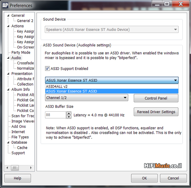Collapse the Database tree node
191x188 pixels.
[x=8, y=142]
